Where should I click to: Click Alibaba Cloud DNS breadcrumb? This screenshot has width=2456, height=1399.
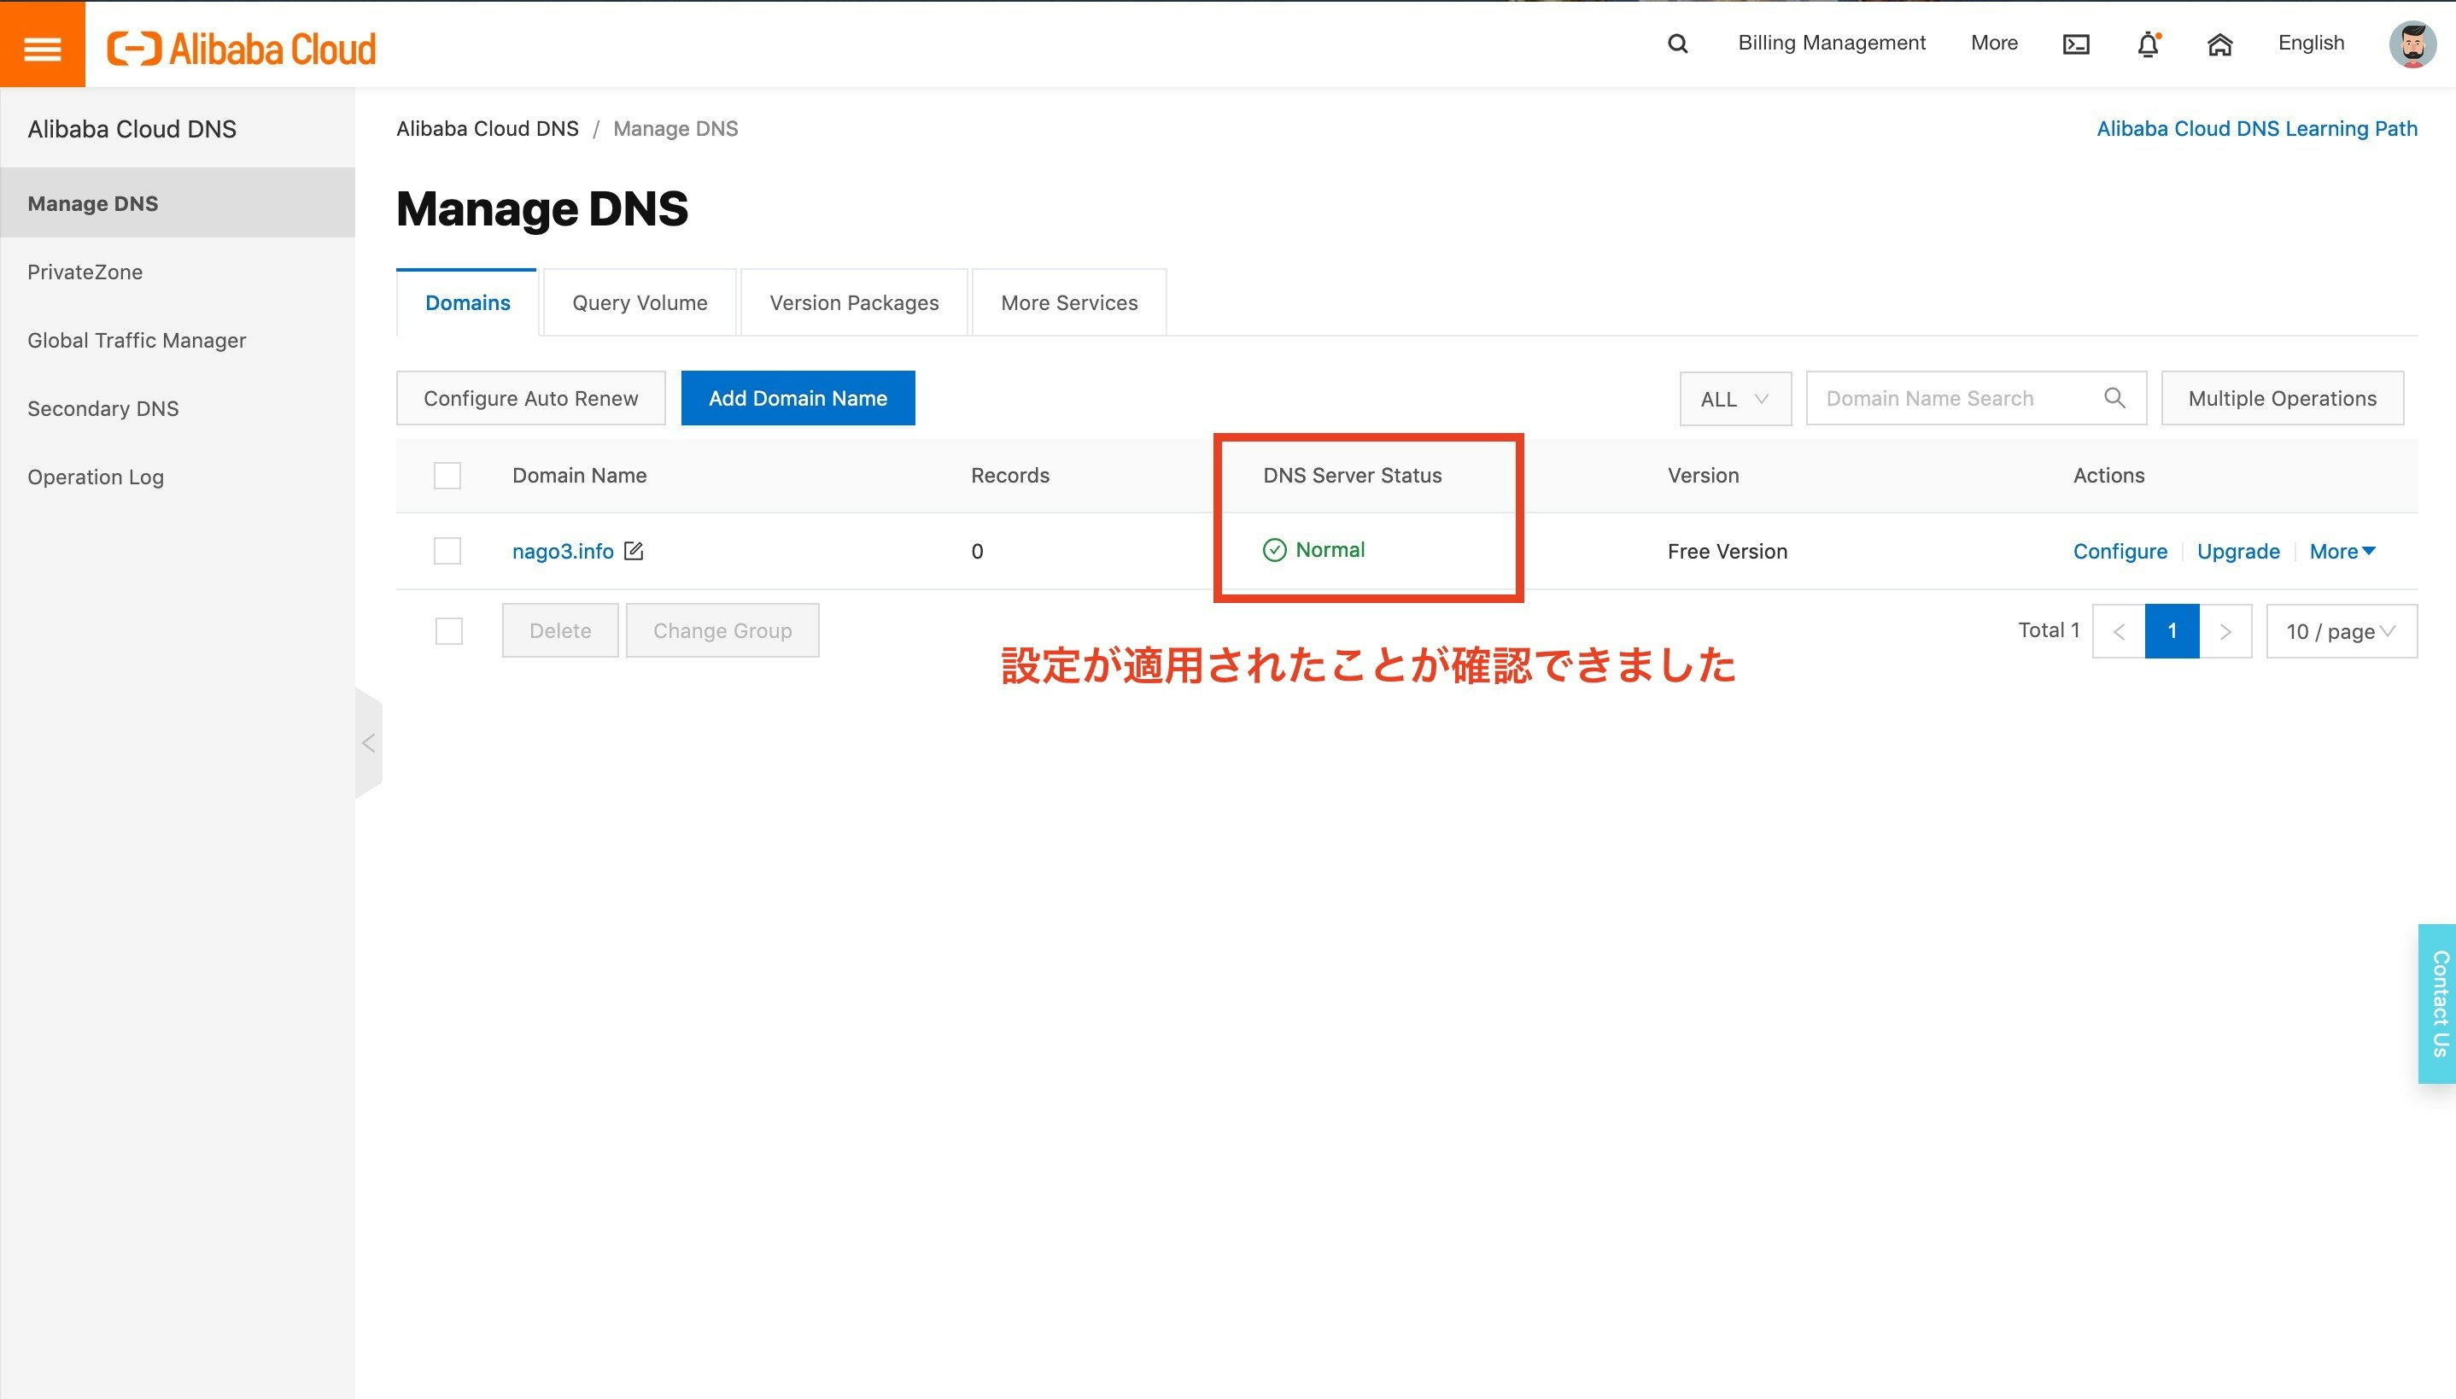[487, 129]
